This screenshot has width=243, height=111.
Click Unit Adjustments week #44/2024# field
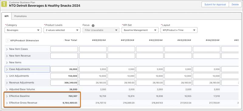tap(207, 76)
